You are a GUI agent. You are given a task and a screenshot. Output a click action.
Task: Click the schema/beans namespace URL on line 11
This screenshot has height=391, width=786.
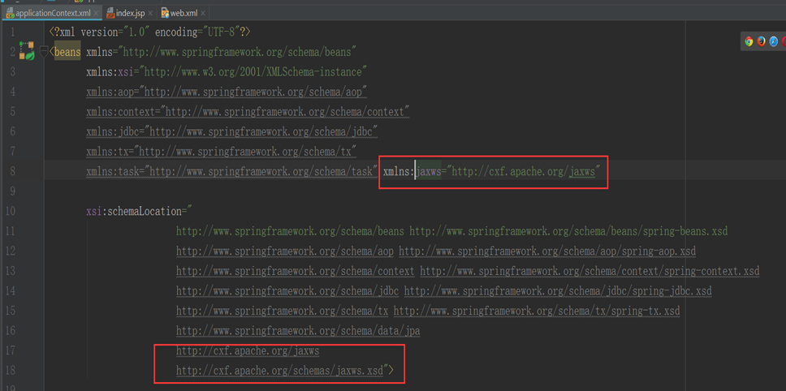pos(290,232)
